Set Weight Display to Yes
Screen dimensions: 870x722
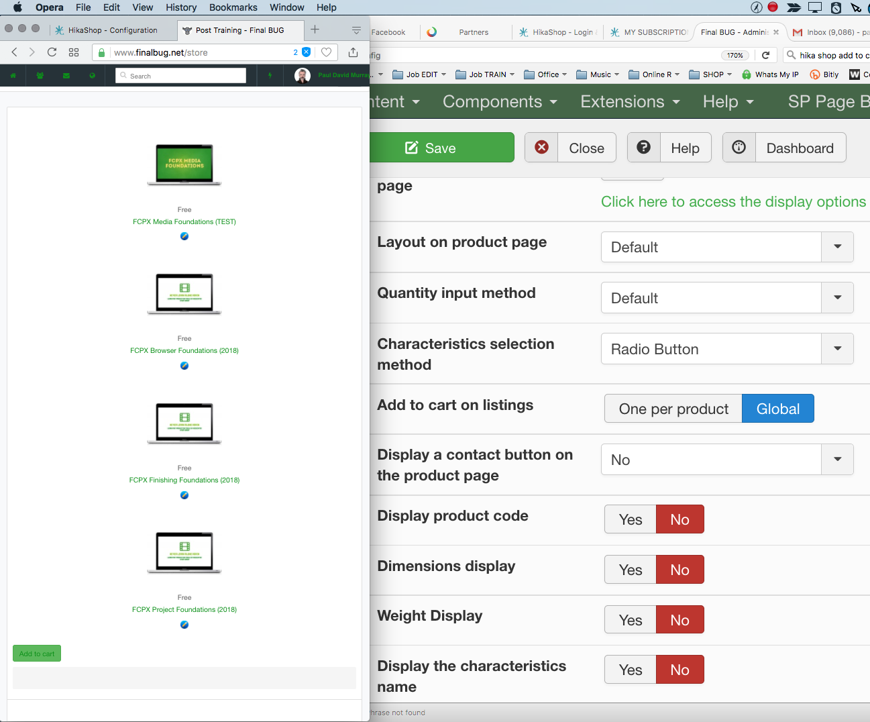coord(631,620)
